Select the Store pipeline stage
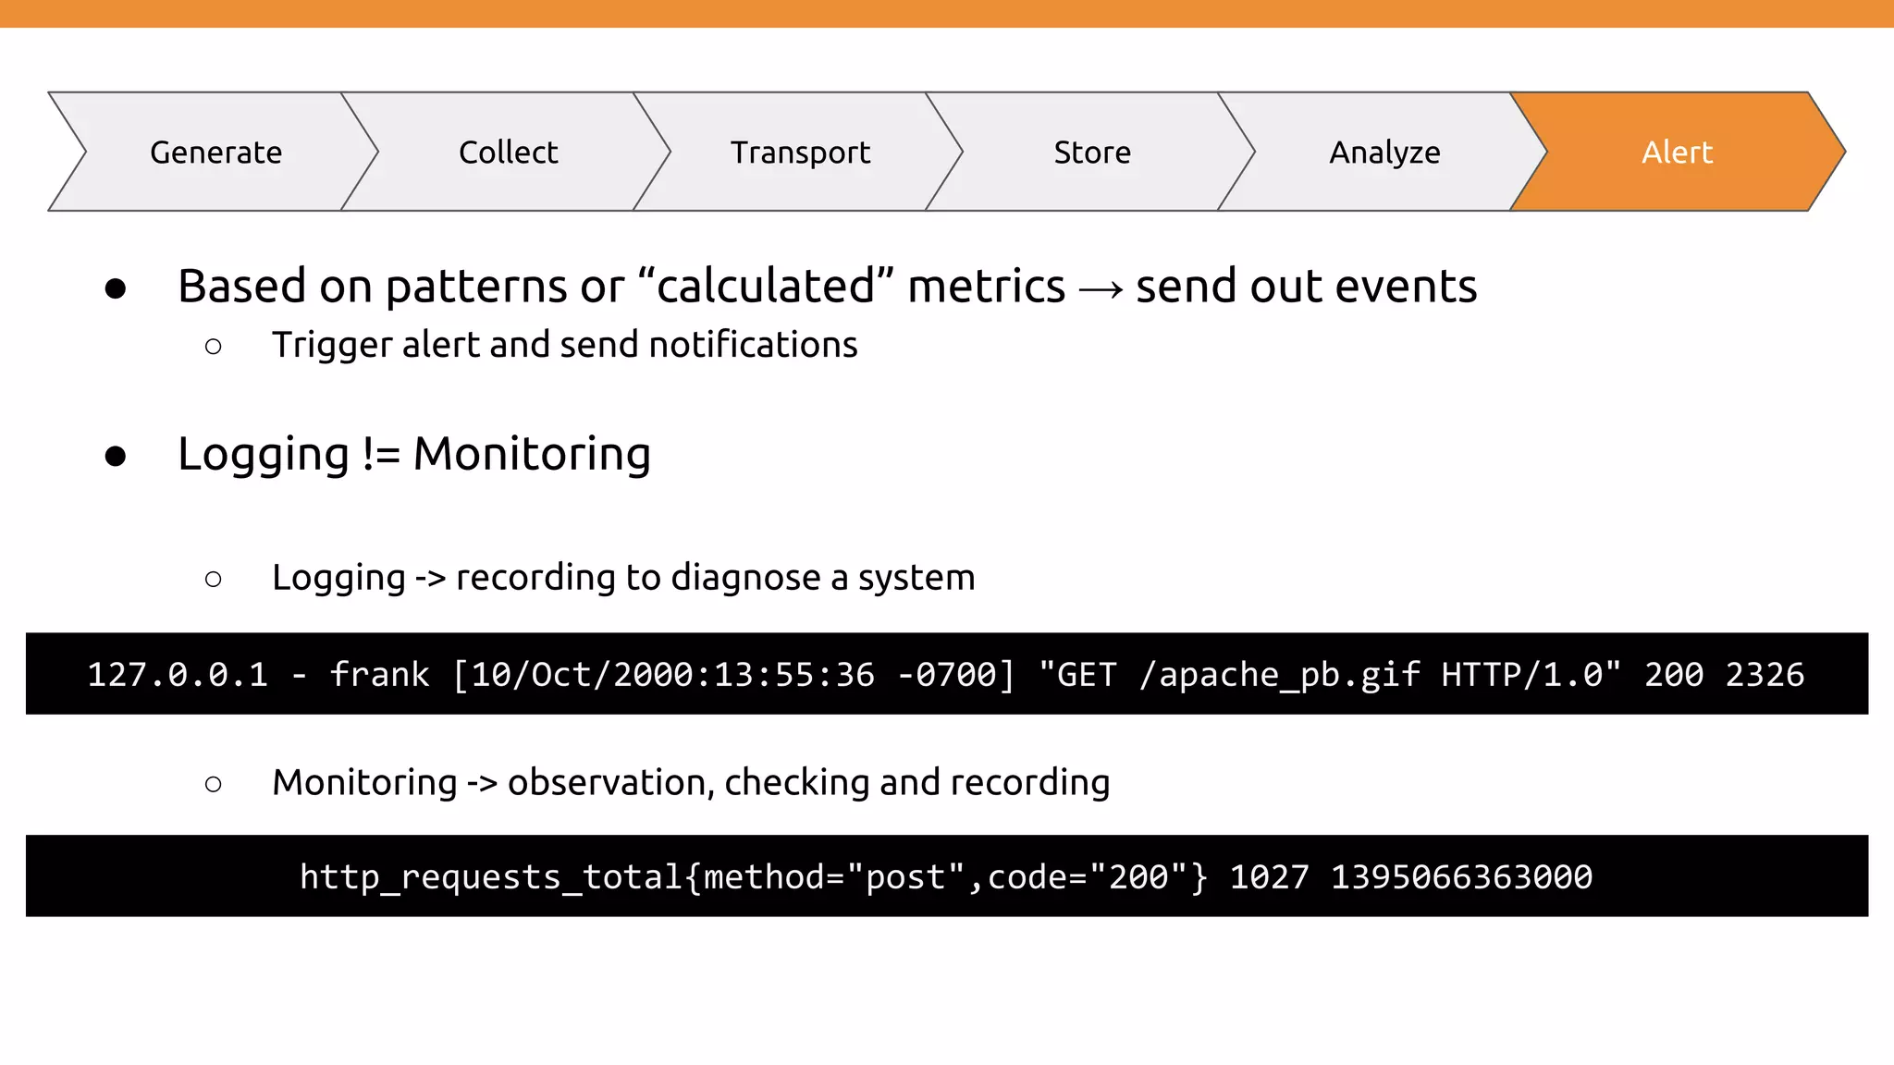 (x=1092, y=152)
